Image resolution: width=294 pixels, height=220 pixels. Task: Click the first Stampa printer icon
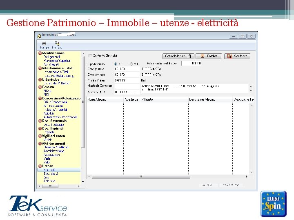coord(44,43)
